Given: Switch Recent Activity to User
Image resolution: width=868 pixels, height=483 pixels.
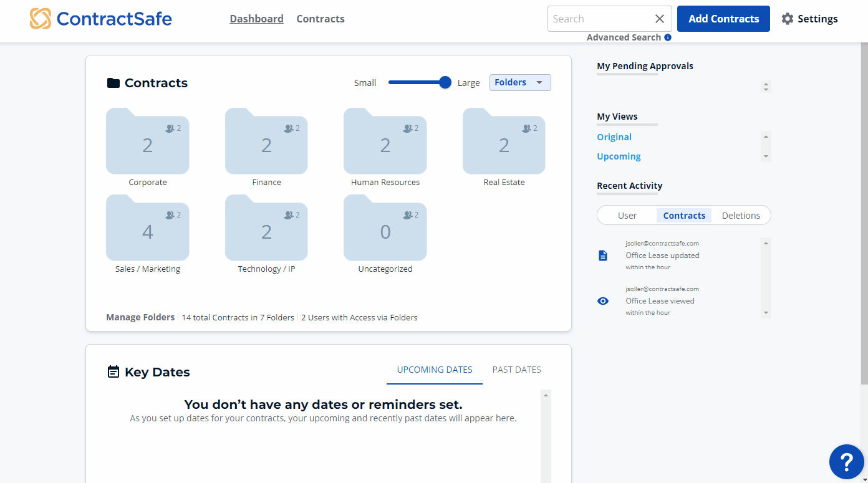Looking at the screenshot, I should (x=627, y=216).
